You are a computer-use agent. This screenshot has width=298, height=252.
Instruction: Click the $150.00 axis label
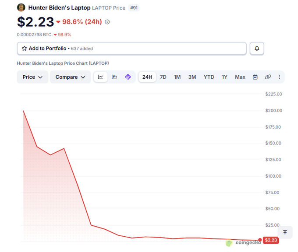click(273, 143)
